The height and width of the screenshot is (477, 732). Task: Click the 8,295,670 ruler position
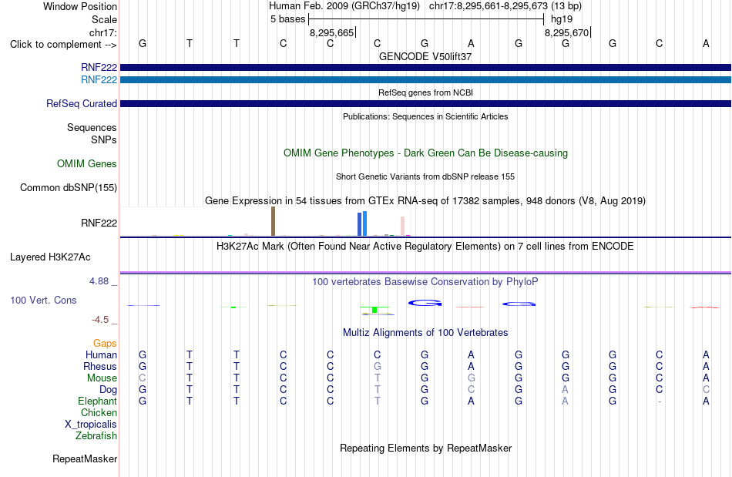click(567, 32)
